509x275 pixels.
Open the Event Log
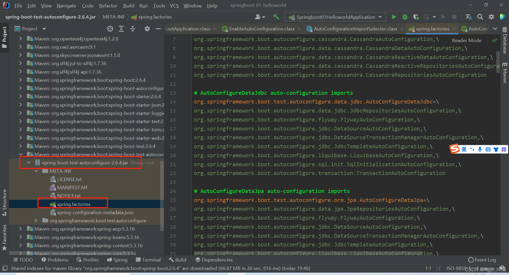point(482,260)
